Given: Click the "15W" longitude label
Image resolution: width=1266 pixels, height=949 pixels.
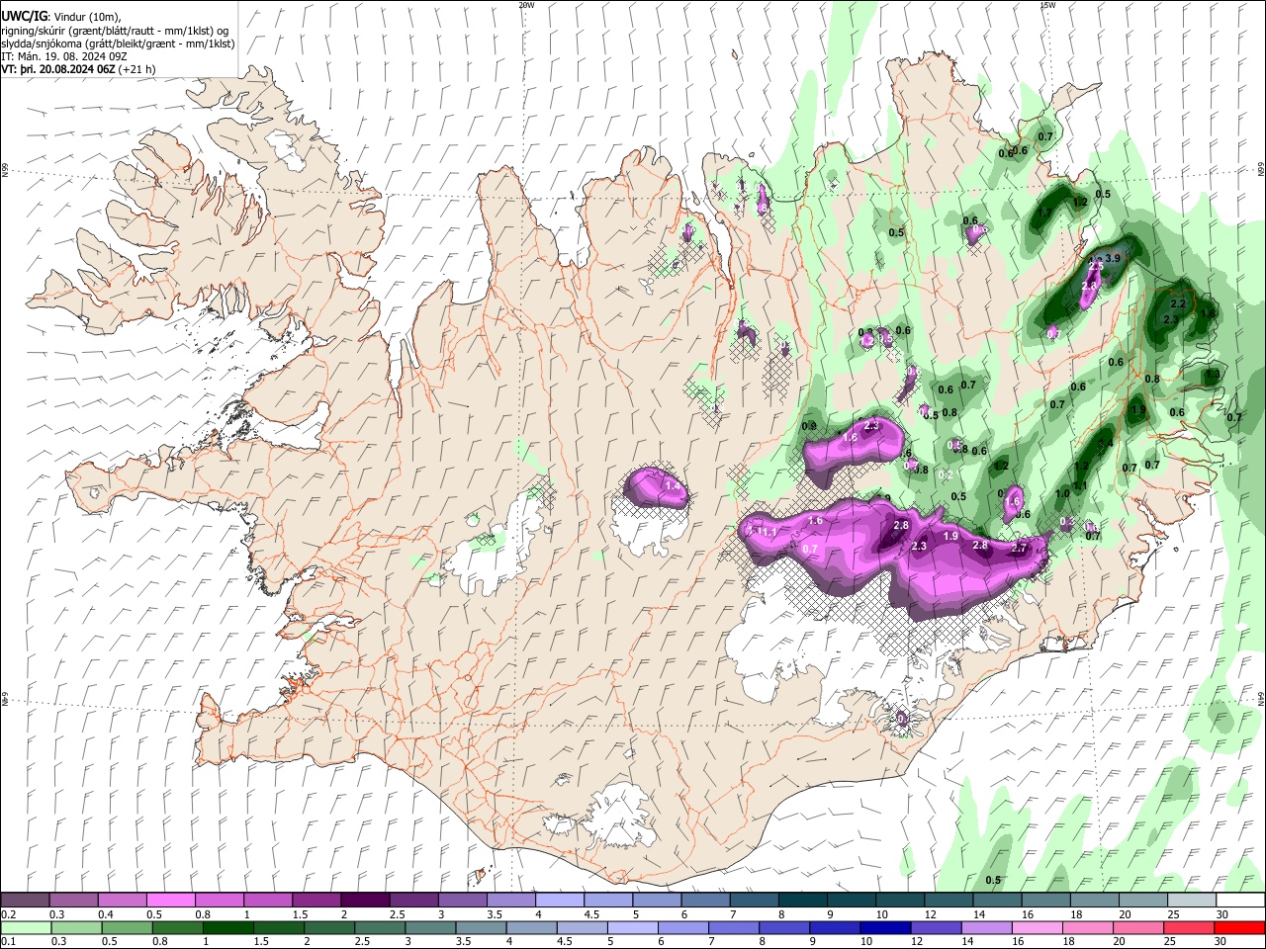Looking at the screenshot, I should coord(1047,5).
